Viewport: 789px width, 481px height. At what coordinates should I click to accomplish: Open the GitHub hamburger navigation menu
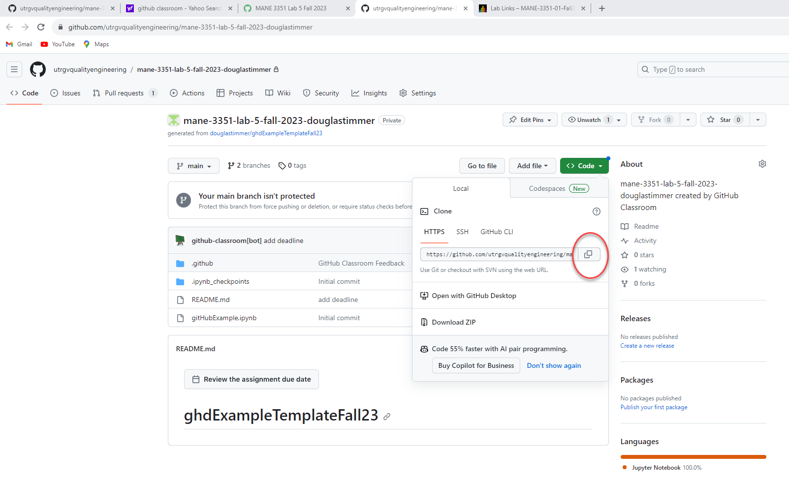14,69
